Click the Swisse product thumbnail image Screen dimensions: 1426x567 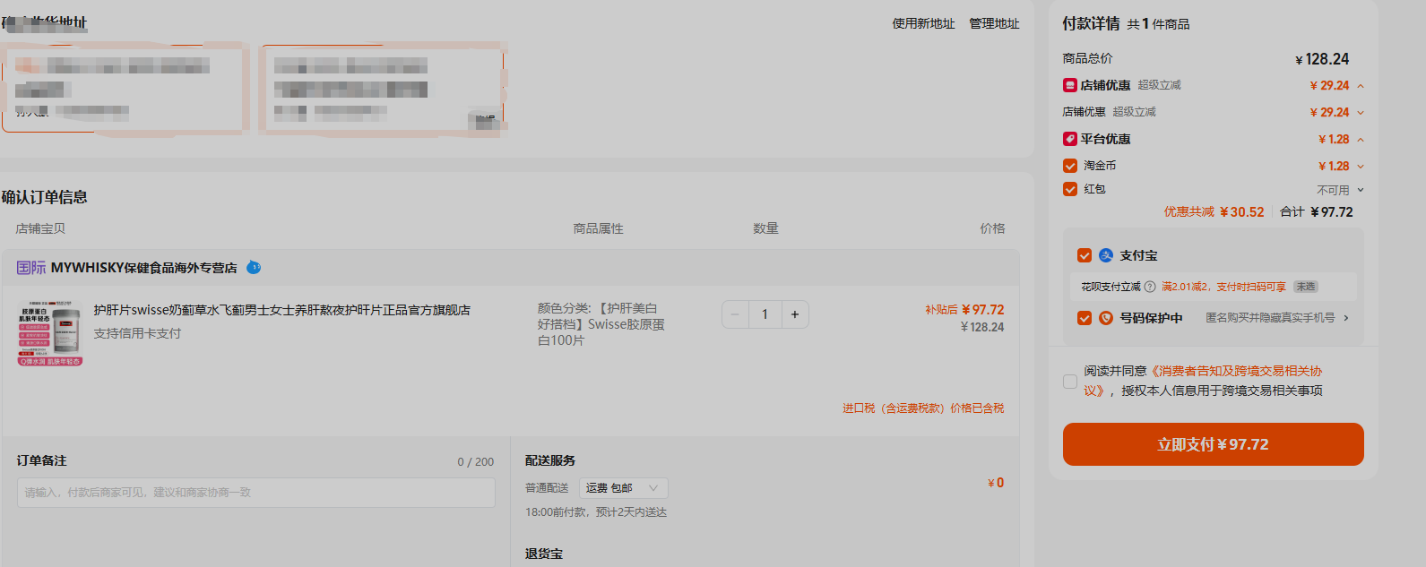click(50, 334)
